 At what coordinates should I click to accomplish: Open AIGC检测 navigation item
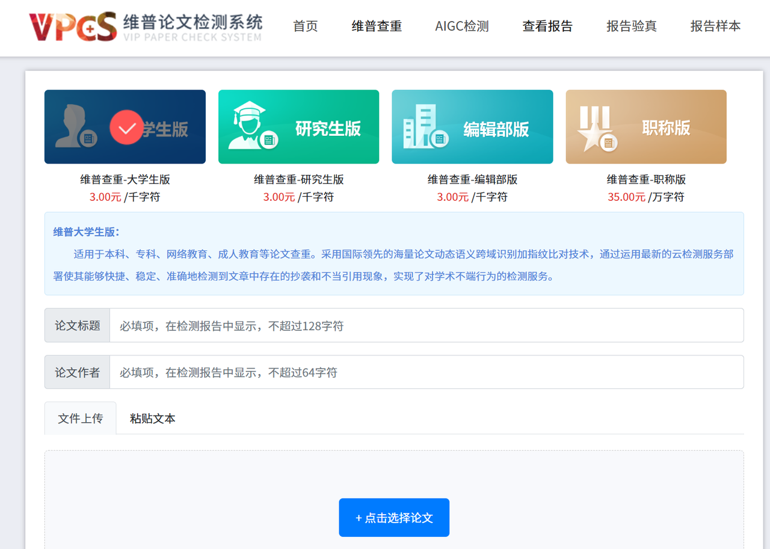coord(462,26)
